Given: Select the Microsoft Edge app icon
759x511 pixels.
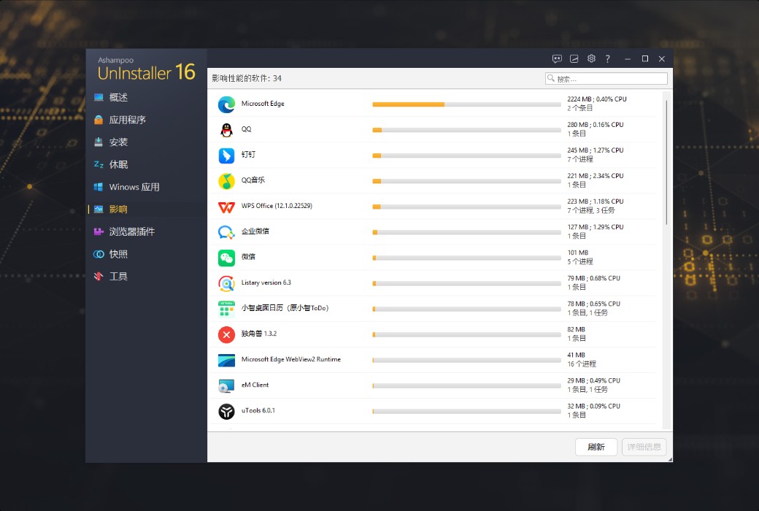Looking at the screenshot, I should [x=226, y=104].
